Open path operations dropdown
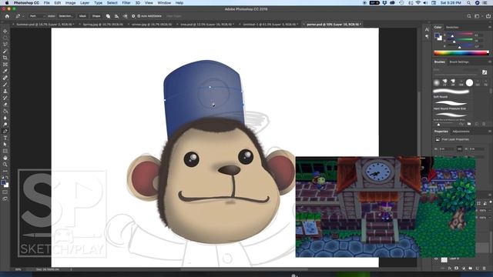Image resolution: width=493 pixels, height=277 pixels. [x=108, y=16]
